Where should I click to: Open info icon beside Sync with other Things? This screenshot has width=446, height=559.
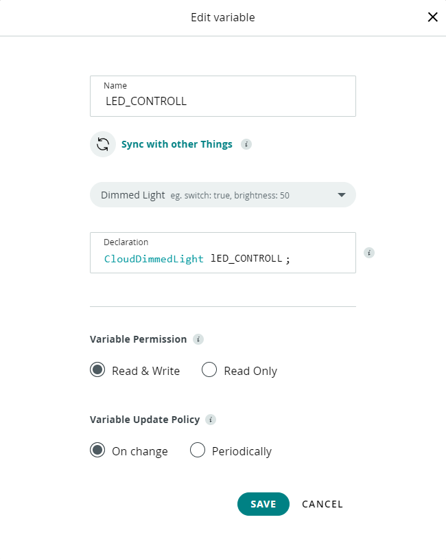point(246,144)
